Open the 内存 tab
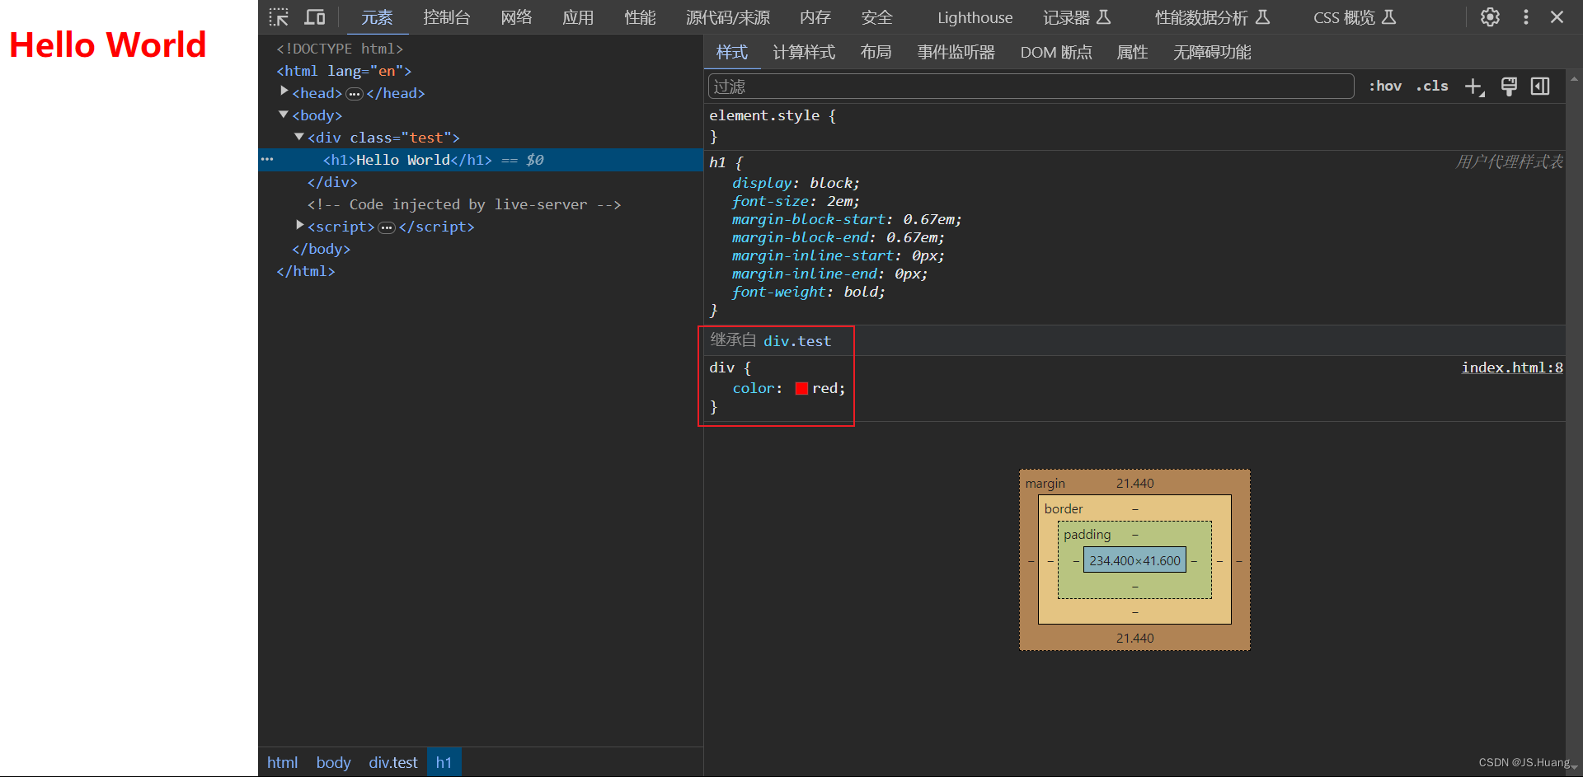This screenshot has width=1583, height=777. pyautogui.click(x=815, y=17)
